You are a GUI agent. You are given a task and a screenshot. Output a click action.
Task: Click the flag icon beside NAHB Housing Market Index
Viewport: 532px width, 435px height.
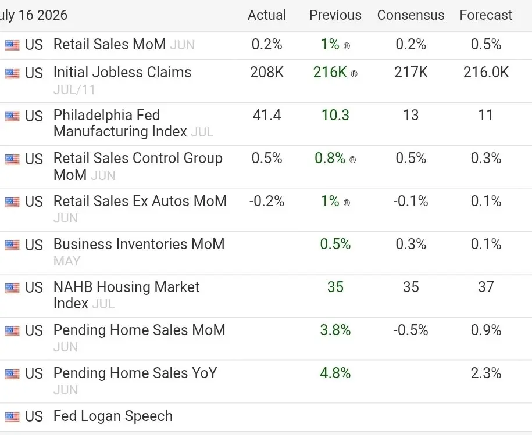click(x=12, y=288)
